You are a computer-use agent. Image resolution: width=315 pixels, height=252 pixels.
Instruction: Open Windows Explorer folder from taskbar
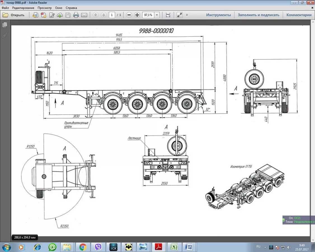click(67, 247)
